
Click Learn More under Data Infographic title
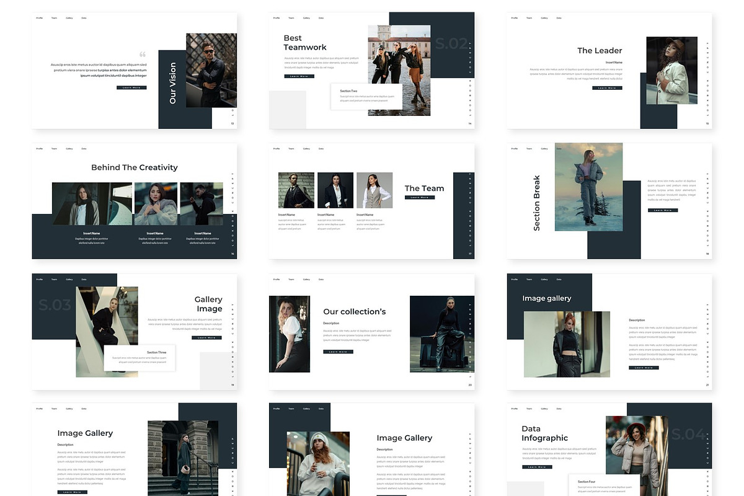[x=537, y=467]
